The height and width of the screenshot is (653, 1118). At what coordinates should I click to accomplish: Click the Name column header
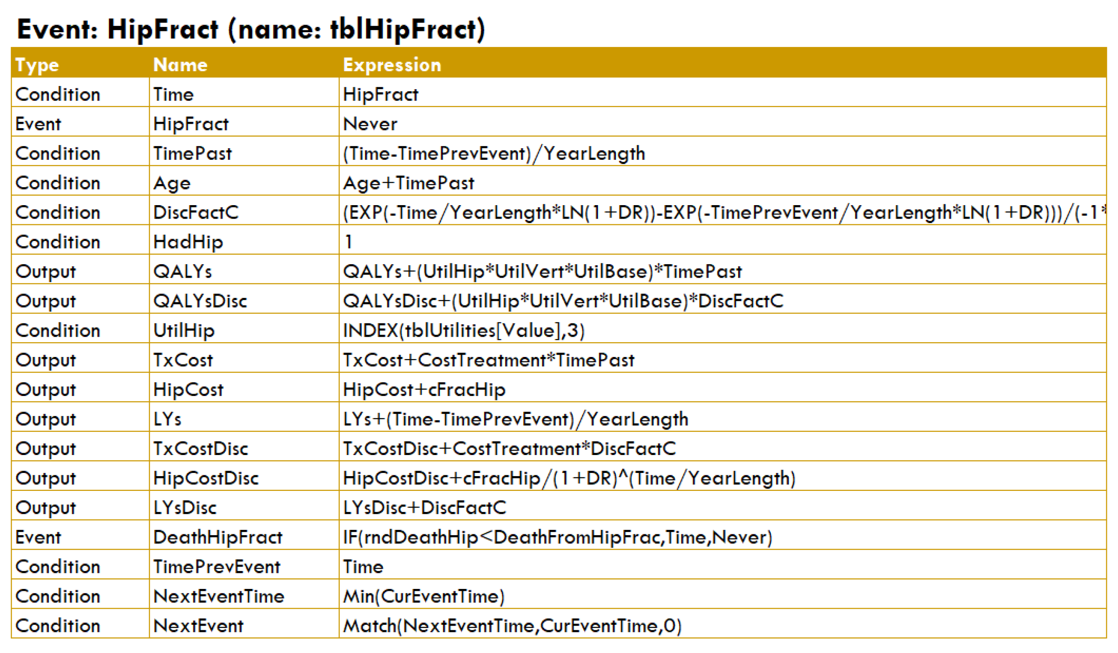180,65
